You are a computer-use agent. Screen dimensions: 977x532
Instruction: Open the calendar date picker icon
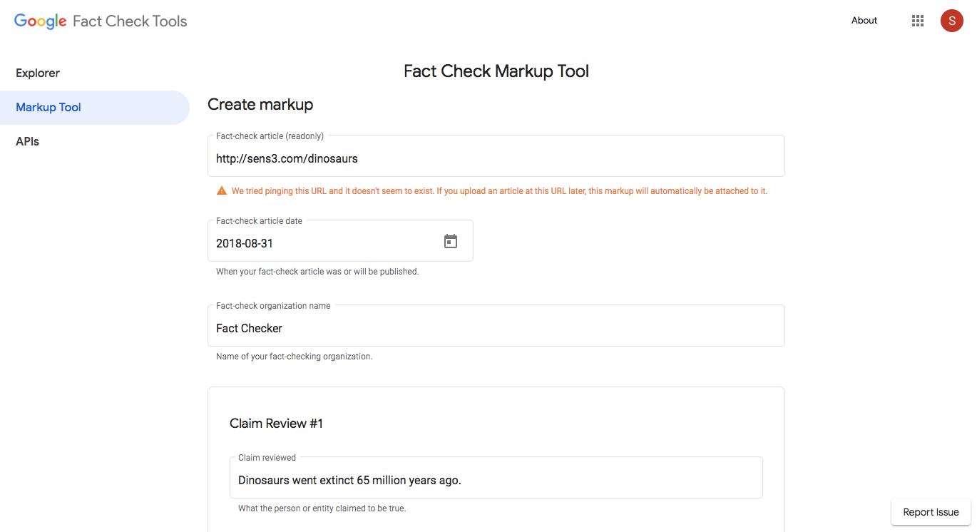coord(450,241)
